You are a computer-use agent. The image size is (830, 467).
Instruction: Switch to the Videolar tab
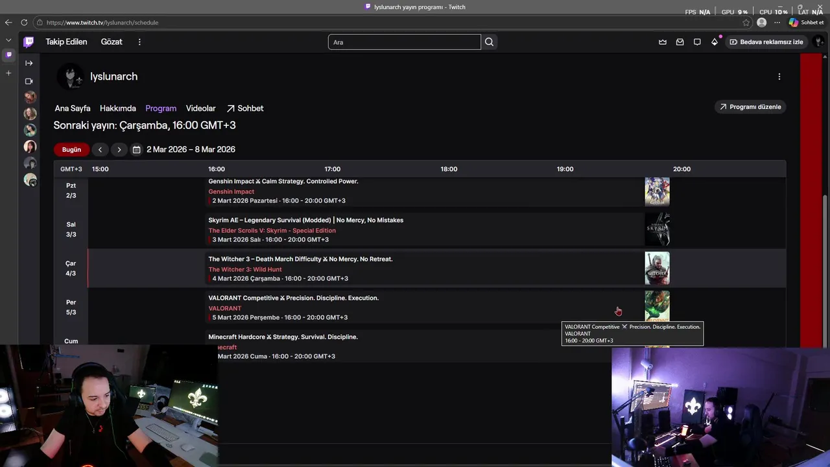[201, 108]
